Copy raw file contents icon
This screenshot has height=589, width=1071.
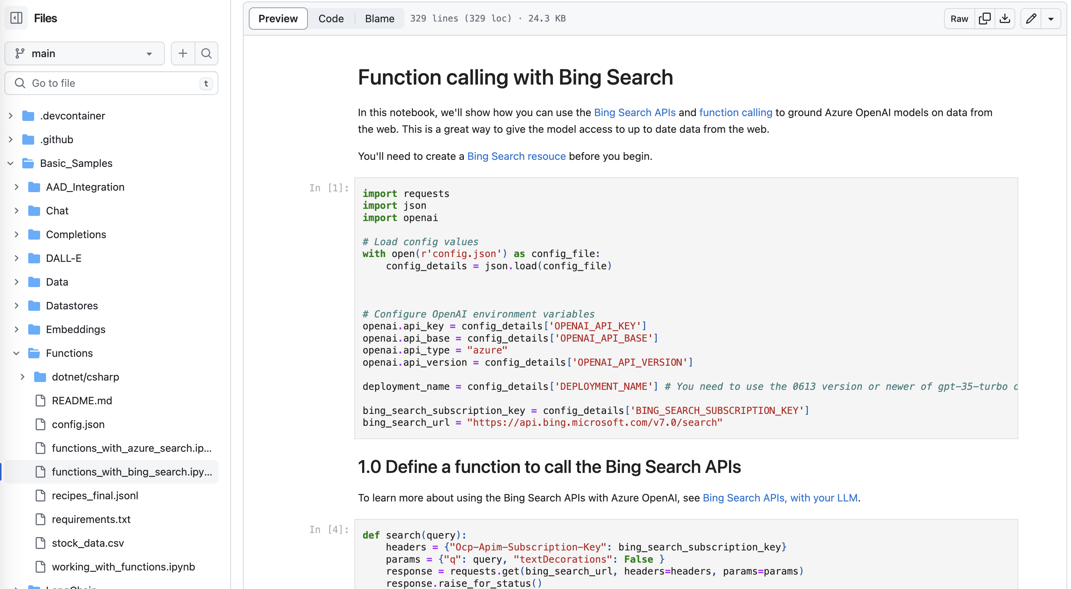[x=985, y=18]
